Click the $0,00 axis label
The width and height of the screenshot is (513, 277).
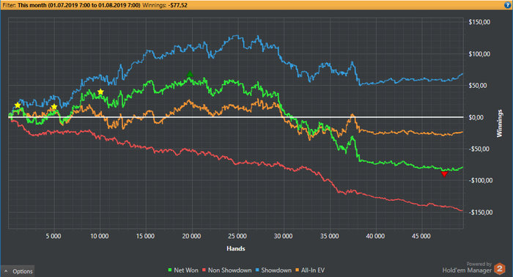click(x=476, y=117)
